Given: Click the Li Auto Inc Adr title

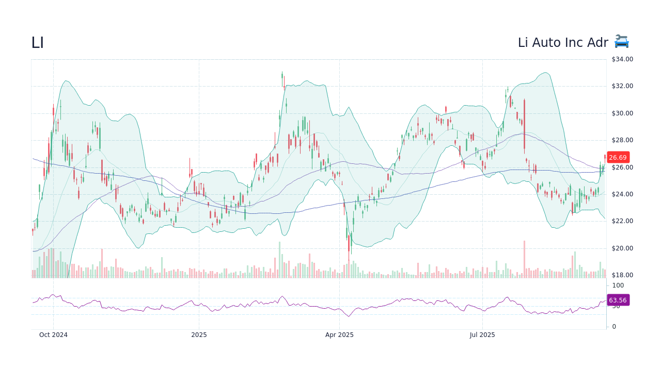Looking at the screenshot, I should point(563,42).
